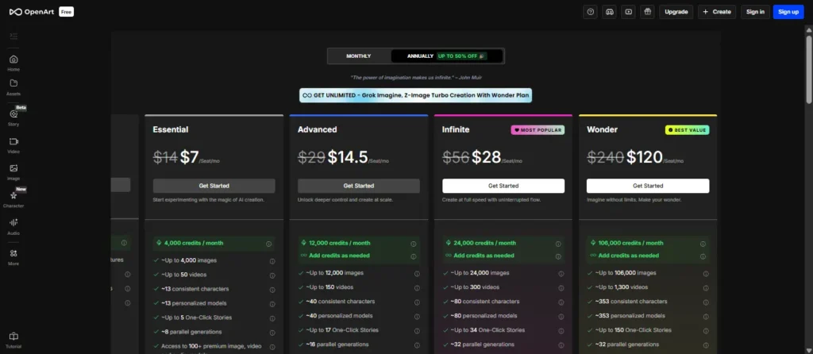Show info for Essential 8 parallel generations

pyautogui.click(x=272, y=333)
